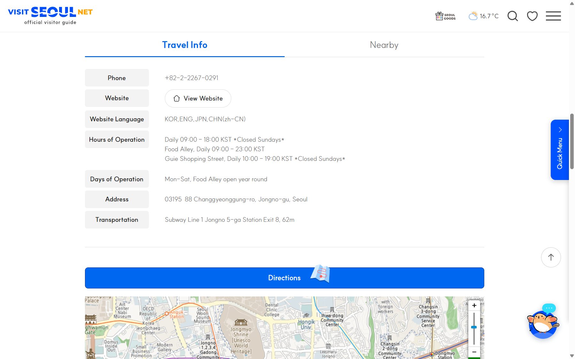This screenshot has width=575, height=359.
Task: Zoom in on the map with plus
Action: (474, 305)
